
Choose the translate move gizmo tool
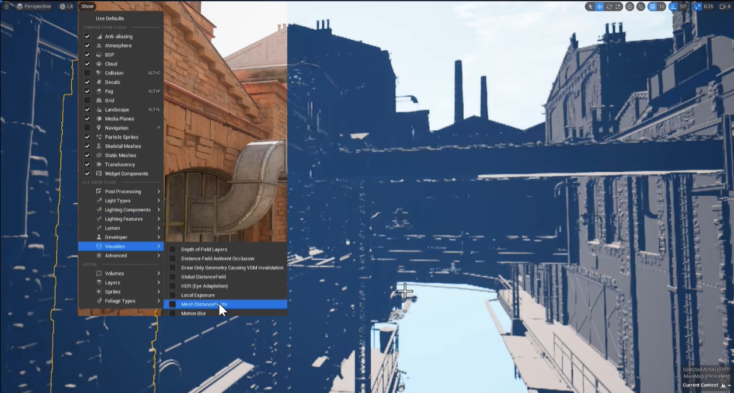(600, 6)
